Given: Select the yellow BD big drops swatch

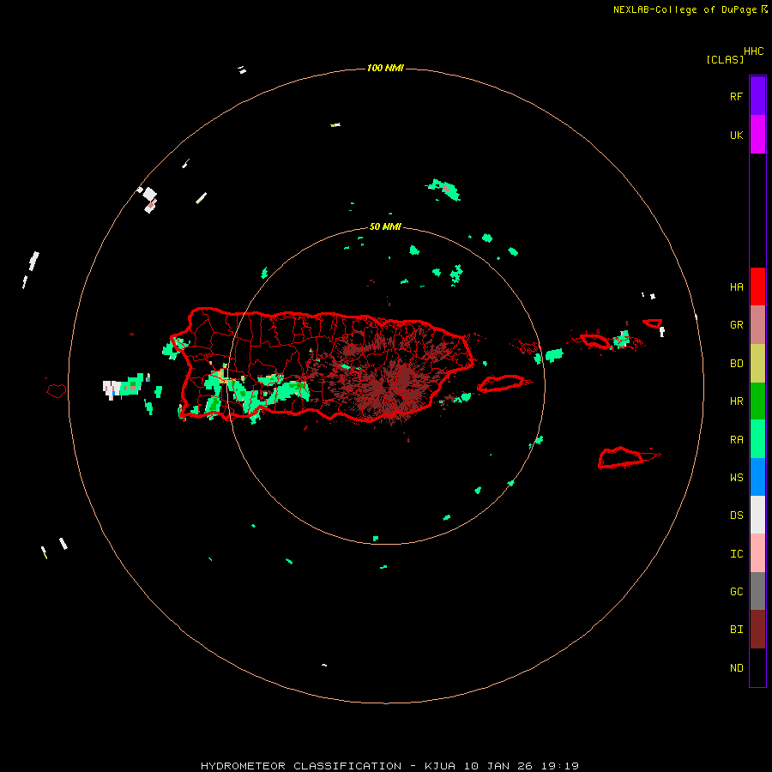Looking at the screenshot, I should pos(757,364).
